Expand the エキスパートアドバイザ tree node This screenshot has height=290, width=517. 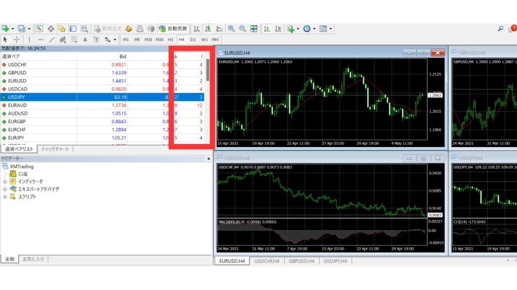[x=5, y=189]
